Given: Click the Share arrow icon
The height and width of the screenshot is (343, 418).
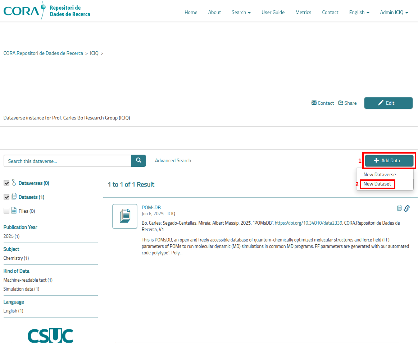Looking at the screenshot, I should 341,103.
